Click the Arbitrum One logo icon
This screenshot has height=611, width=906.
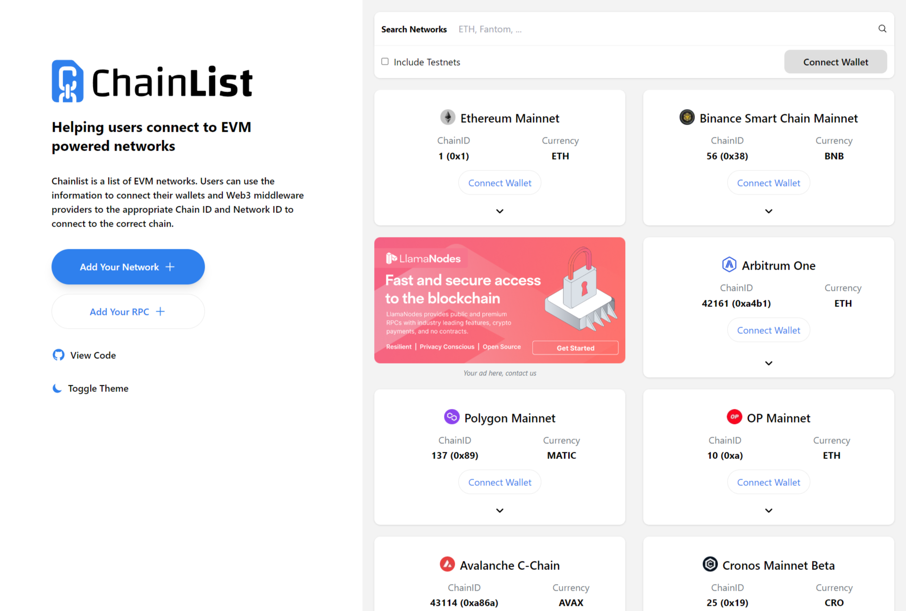[x=729, y=264]
